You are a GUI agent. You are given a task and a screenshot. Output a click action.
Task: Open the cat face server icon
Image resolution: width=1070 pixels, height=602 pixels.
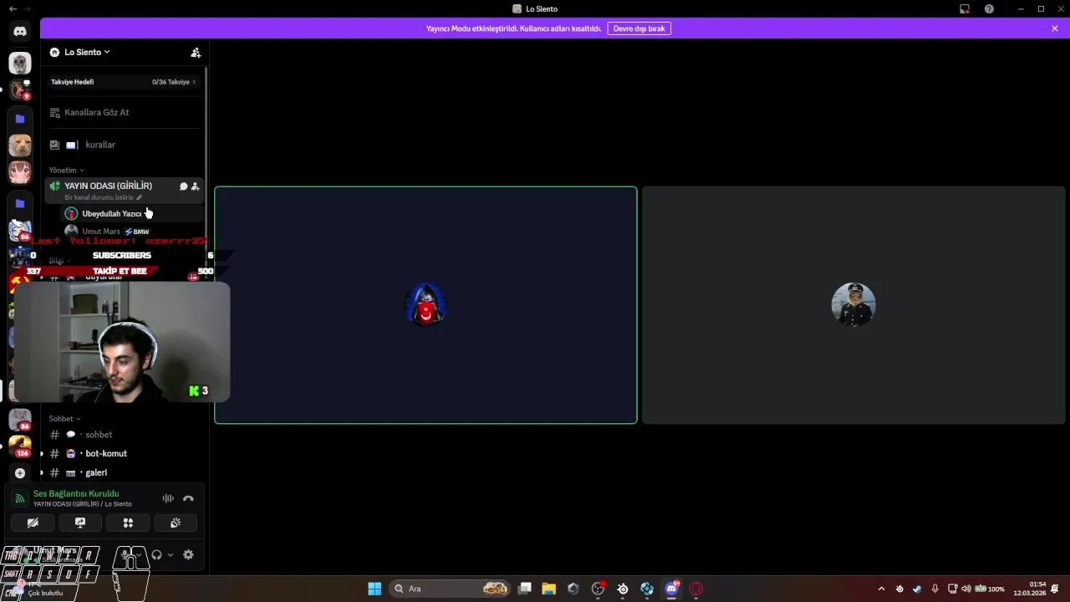[20, 145]
